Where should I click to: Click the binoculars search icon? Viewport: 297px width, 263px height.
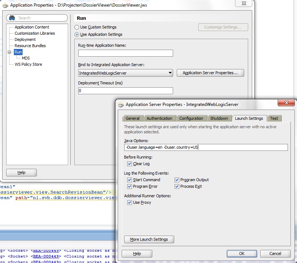tap(12, 18)
